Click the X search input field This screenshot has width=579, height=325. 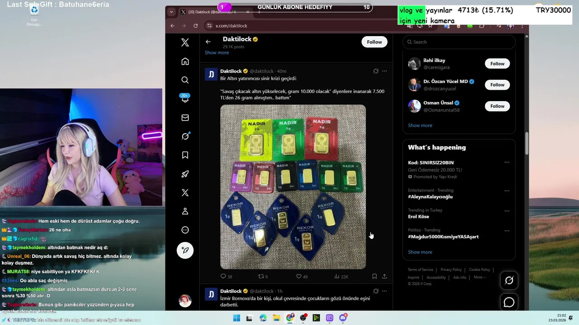pos(459,42)
